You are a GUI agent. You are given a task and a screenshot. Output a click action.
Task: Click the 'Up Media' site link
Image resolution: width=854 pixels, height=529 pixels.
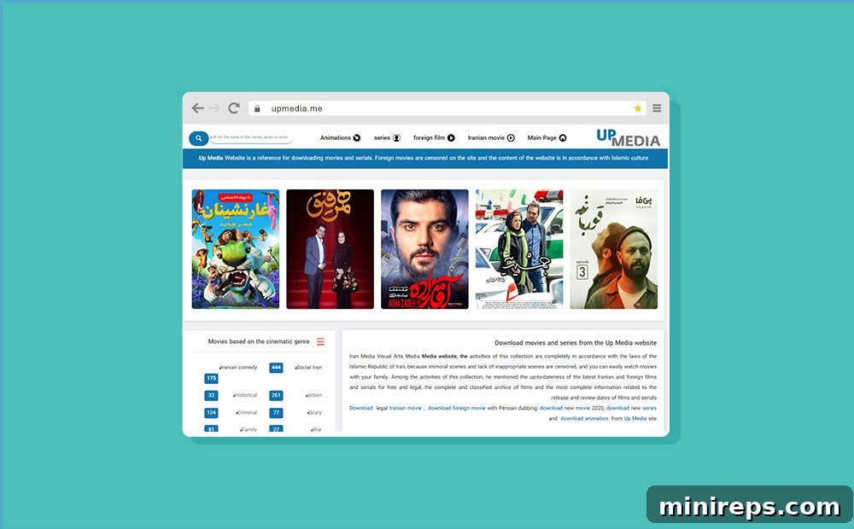635,419
